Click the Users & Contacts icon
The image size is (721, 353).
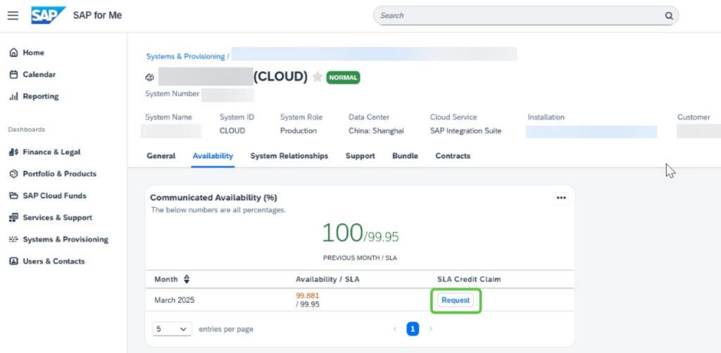click(x=14, y=261)
